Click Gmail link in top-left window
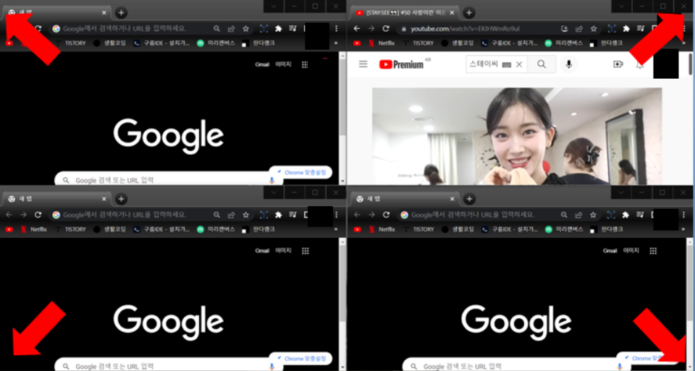This screenshot has width=695, height=371. [262, 64]
